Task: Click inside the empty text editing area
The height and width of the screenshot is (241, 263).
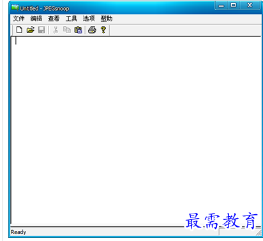Action: point(136,129)
